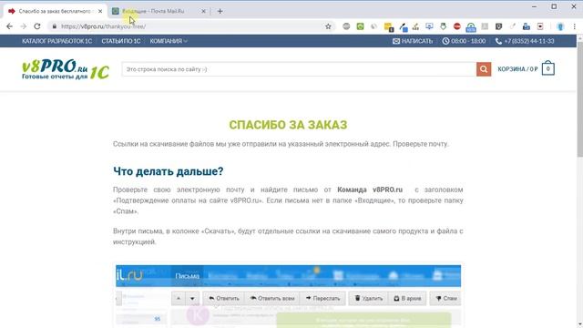Click the blue padlock extension icon

[x=471, y=26]
